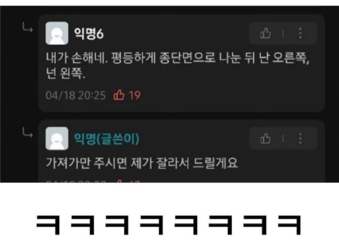Screen dimensions: 339x249
Task: Click the comment text starting with 내가 손해네
Action: 178,66
